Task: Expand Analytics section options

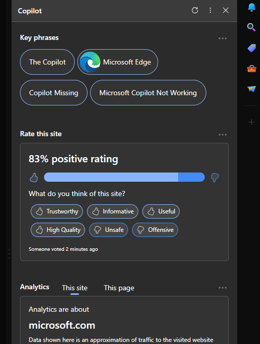Action: 223,288
